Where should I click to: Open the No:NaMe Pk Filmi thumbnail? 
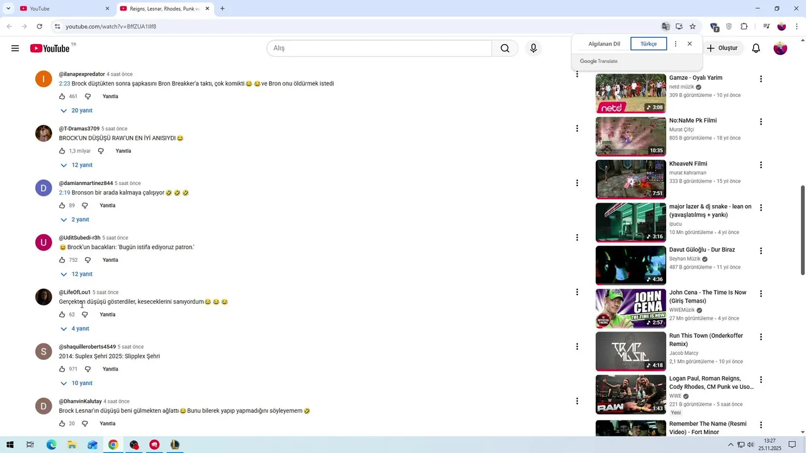(630, 137)
